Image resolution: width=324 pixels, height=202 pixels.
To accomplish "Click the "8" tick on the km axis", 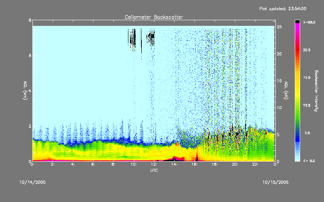I will (x=30, y=20).
